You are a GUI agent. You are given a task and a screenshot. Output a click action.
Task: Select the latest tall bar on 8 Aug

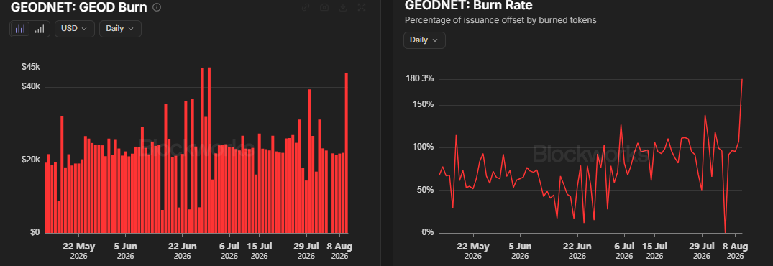click(347, 152)
